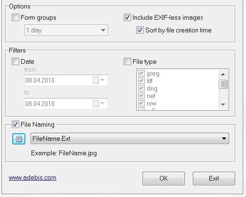Toggle the nef file type checkbox
246x197 pixels.
[x=142, y=96]
